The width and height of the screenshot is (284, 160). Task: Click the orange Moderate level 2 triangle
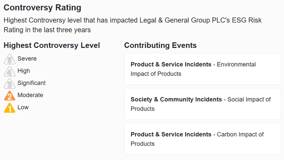point(10,96)
